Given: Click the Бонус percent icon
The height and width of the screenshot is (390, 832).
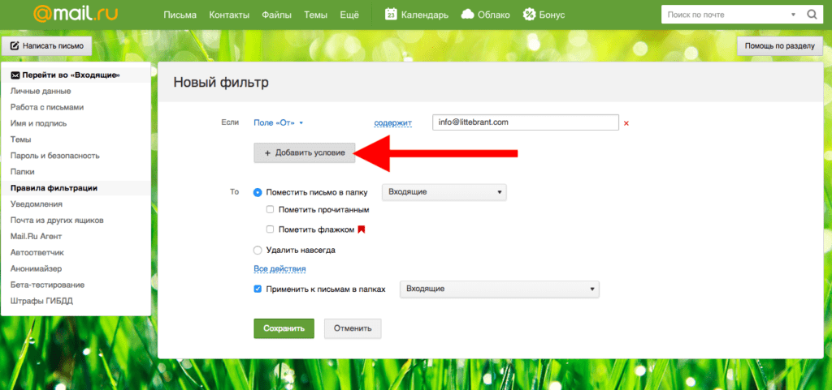Looking at the screenshot, I should (x=529, y=15).
